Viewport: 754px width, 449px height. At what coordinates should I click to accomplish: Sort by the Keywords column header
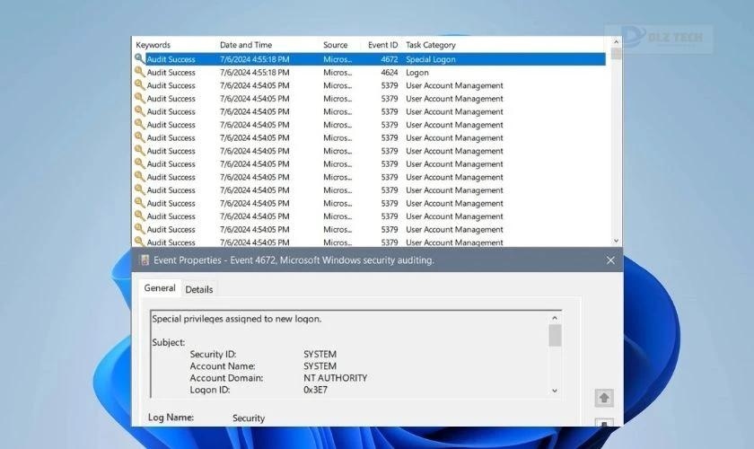pos(153,45)
